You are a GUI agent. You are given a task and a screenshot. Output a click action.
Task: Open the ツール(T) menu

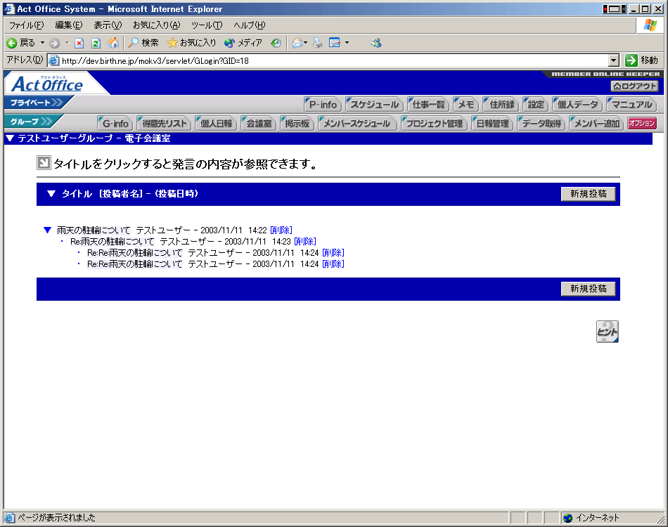point(206,25)
